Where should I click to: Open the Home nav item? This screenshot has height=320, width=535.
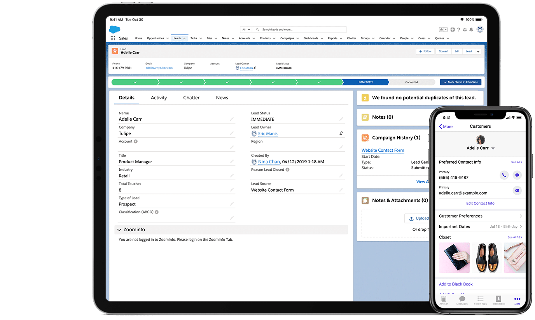(138, 38)
